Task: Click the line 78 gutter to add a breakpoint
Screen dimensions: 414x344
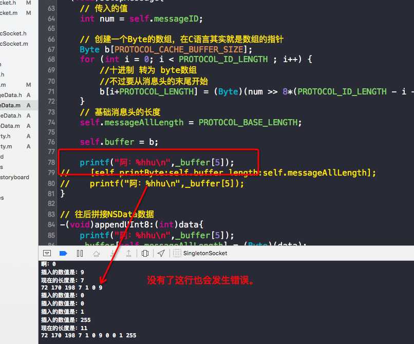Action: pos(51,162)
